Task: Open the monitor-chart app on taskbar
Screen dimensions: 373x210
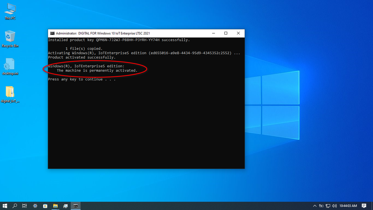Action: coord(66,206)
